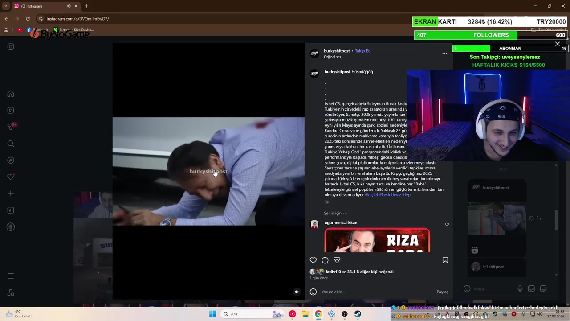Like ugurmertcaliskan's comment heart
570x321 pixels.
pos(447,224)
